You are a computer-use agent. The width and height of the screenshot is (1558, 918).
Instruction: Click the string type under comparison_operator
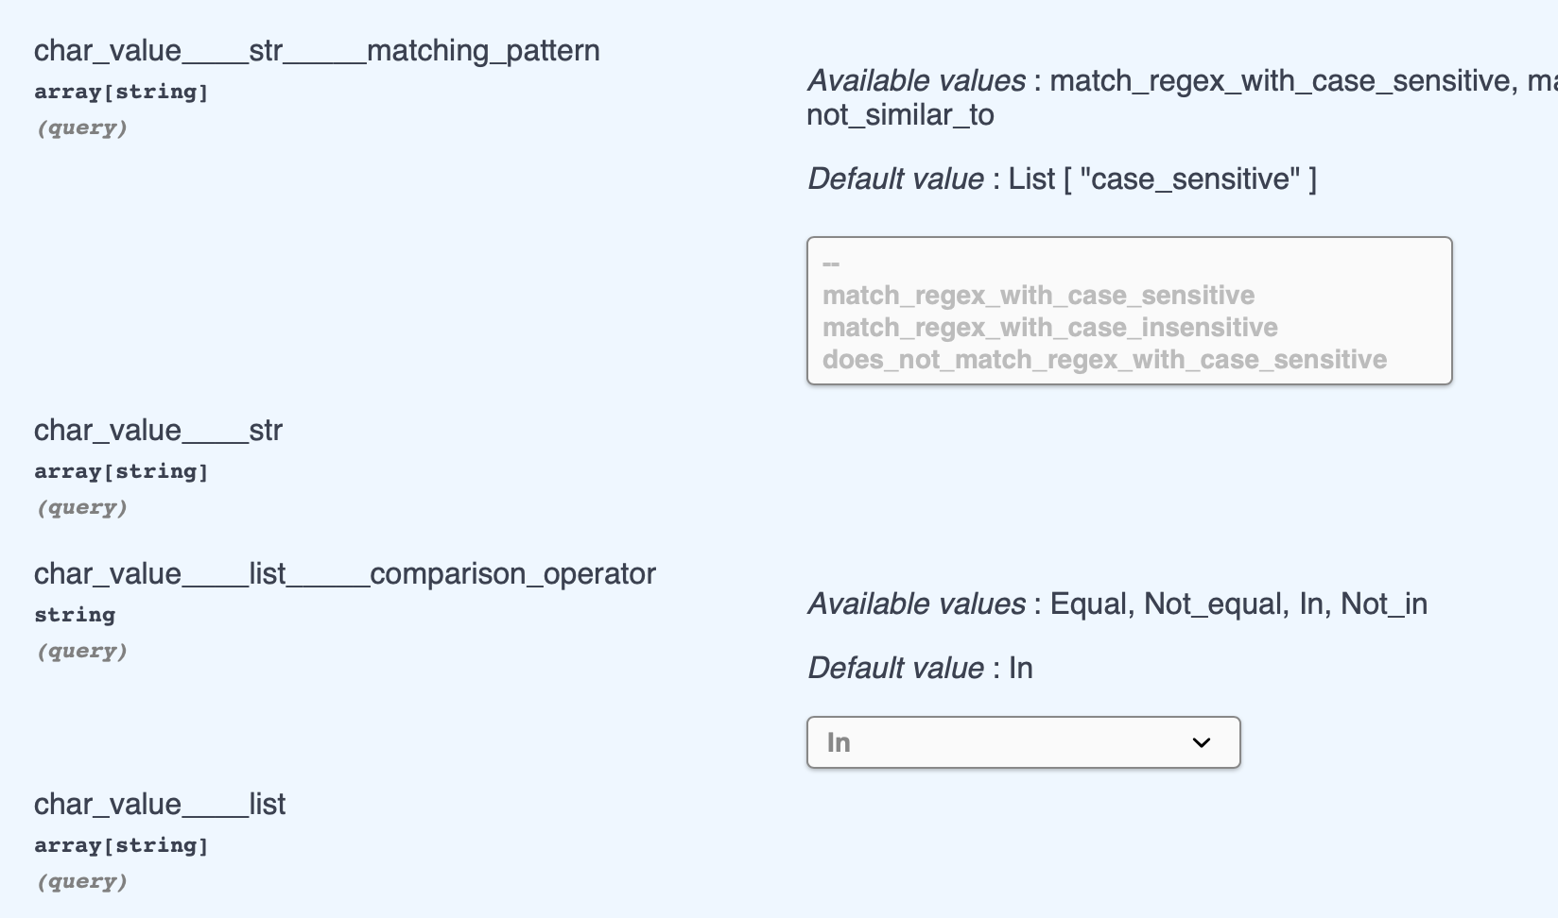coord(75,615)
